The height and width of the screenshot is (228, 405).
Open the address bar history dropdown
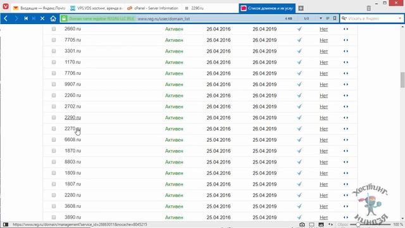coord(321,18)
